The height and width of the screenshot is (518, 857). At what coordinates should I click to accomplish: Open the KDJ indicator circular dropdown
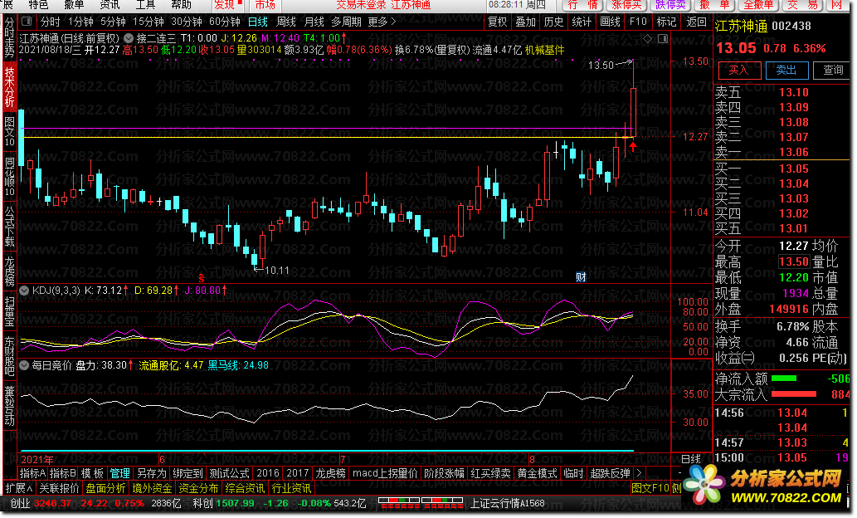click(24, 291)
